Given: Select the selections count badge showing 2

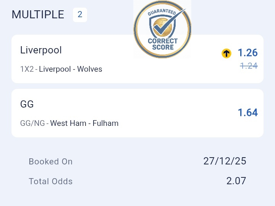Looking at the screenshot, I should click(x=80, y=15).
